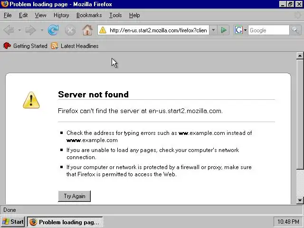Open the View menu
The height and width of the screenshot is (228, 304).
click(40, 15)
